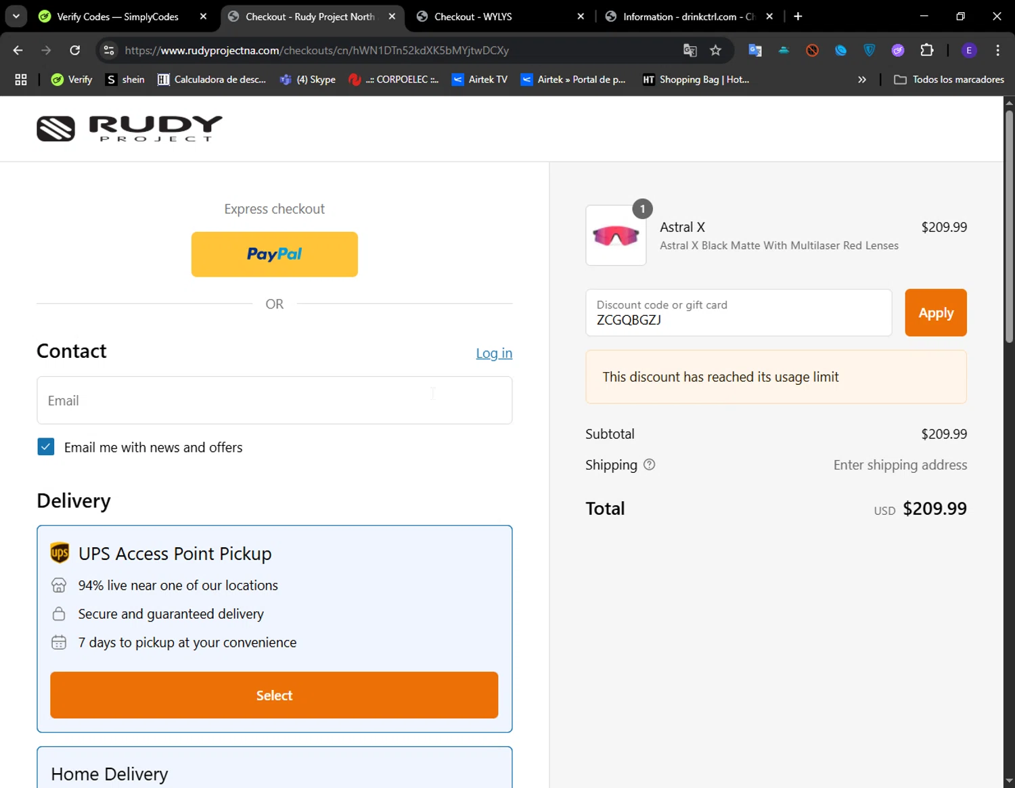Image resolution: width=1015 pixels, height=788 pixels.
Task: Close the Verify Codes SimplyCodes tab
Action: (x=203, y=16)
